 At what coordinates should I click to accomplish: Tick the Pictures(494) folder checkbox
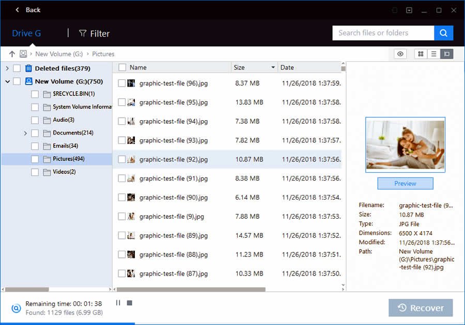[35, 159]
